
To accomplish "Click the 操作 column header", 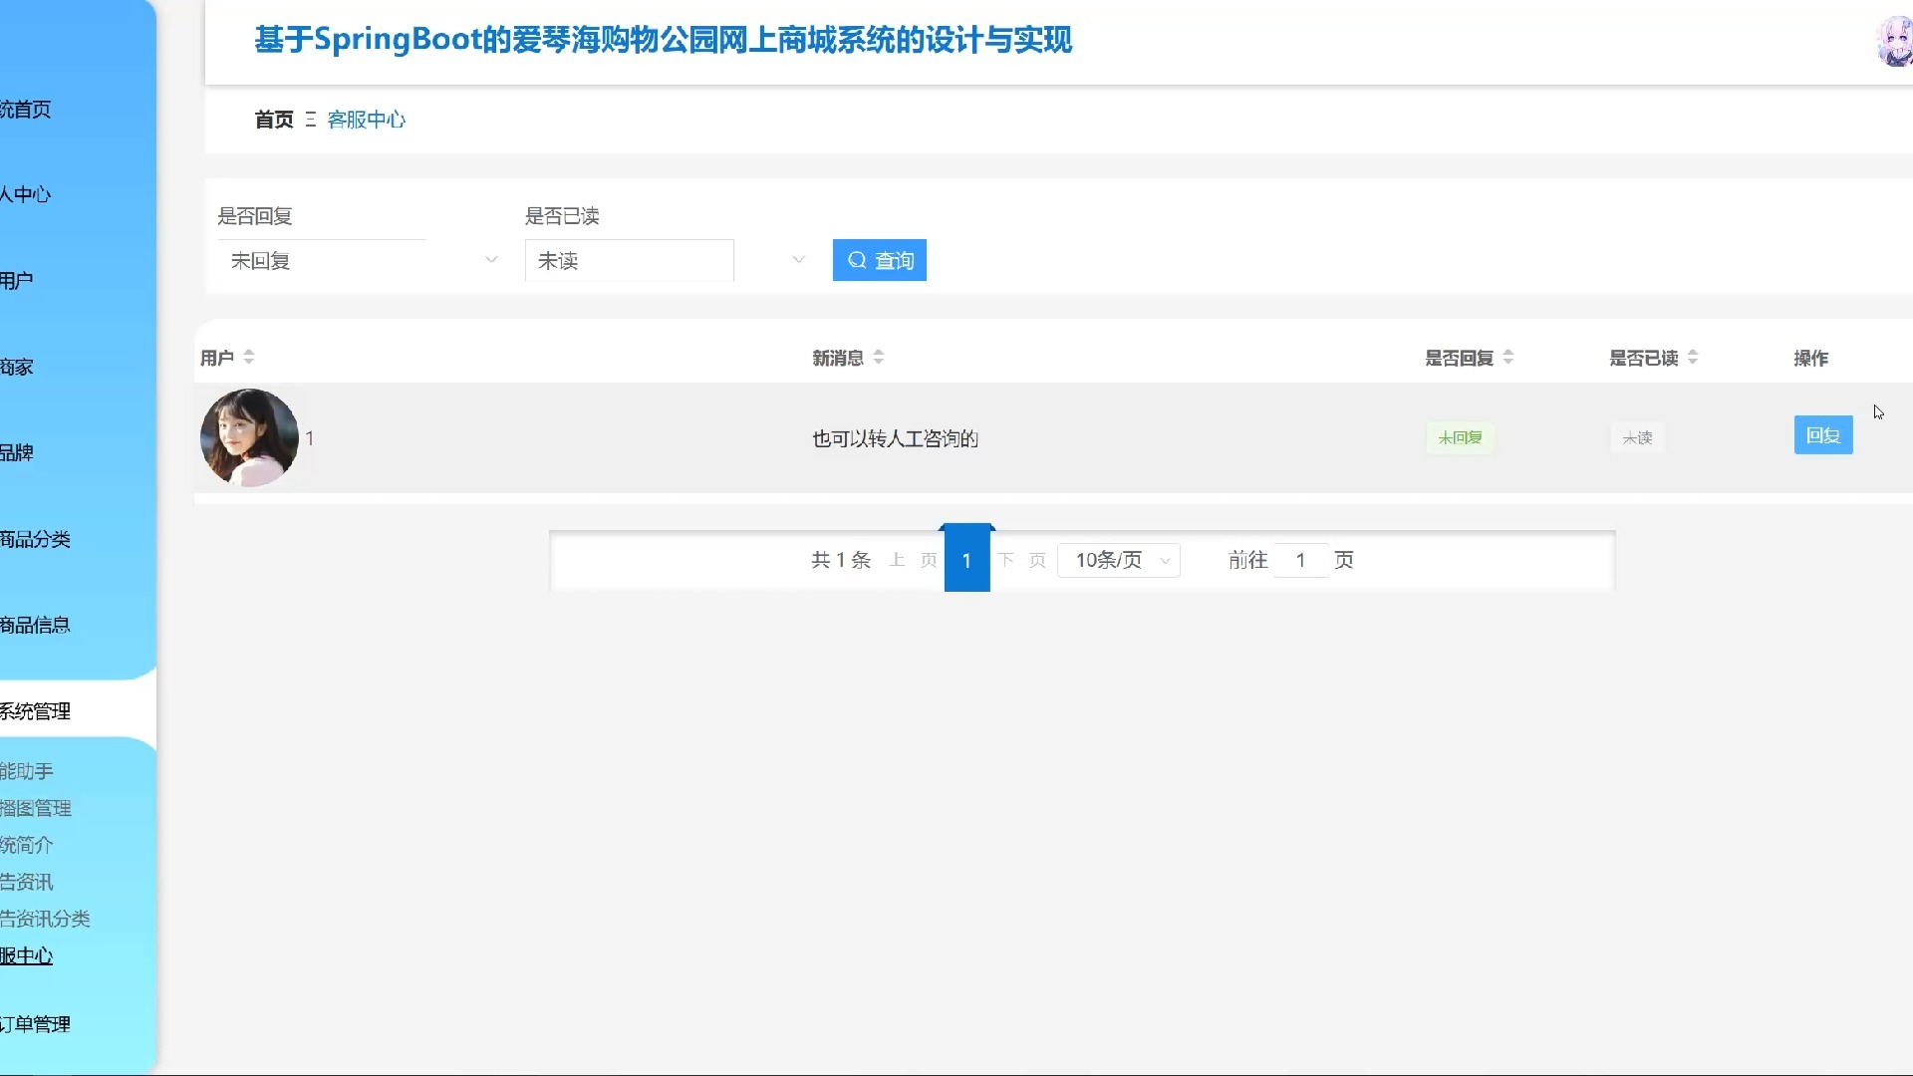I will [x=1810, y=358].
